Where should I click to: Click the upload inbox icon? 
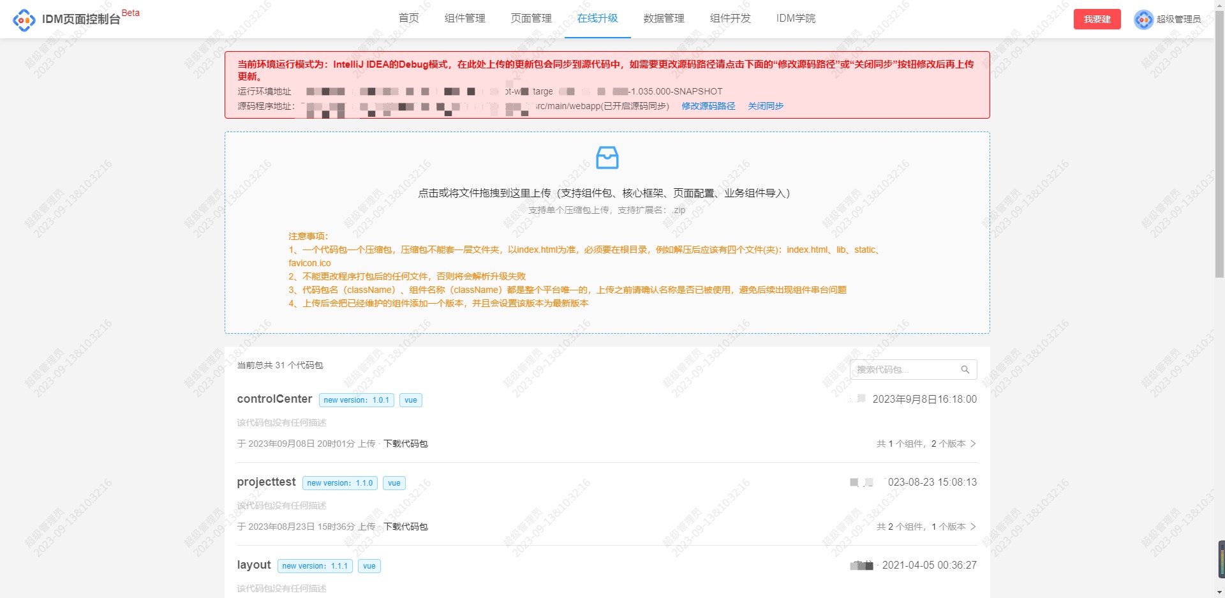(607, 158)
